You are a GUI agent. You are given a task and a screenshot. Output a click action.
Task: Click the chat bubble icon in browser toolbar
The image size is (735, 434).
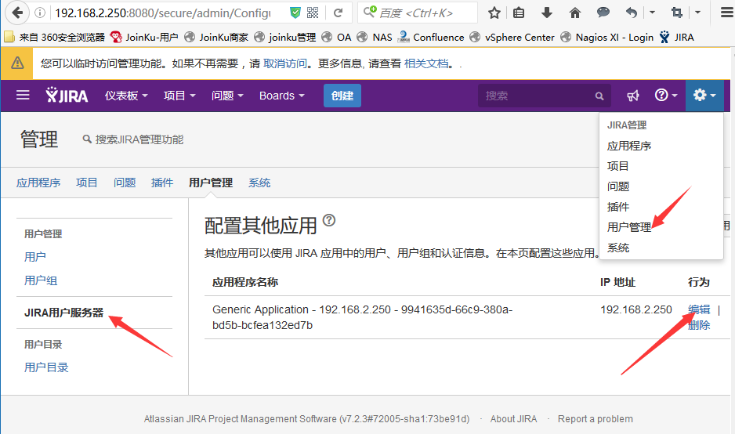(x=603, y=13)
